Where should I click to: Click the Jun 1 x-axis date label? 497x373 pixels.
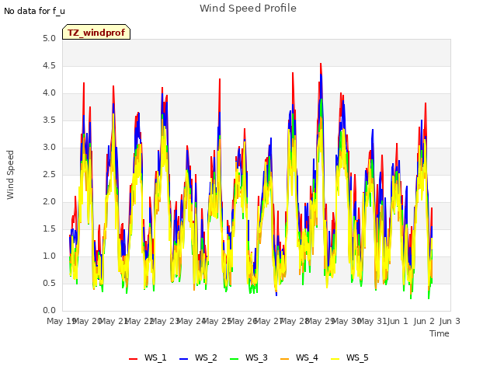tap(398, 321)
